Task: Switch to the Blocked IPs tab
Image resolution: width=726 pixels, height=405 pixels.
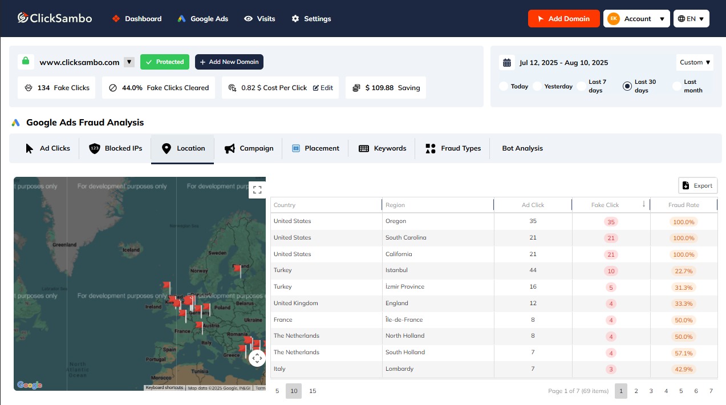Action: click(x=116, y=148)
